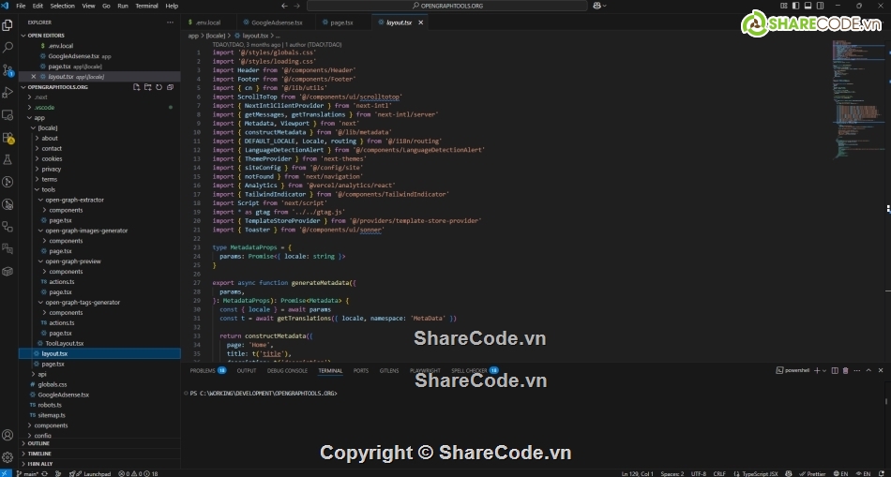Create a new folder in explorer
This screenshot has width=891, height=477.
148,87
